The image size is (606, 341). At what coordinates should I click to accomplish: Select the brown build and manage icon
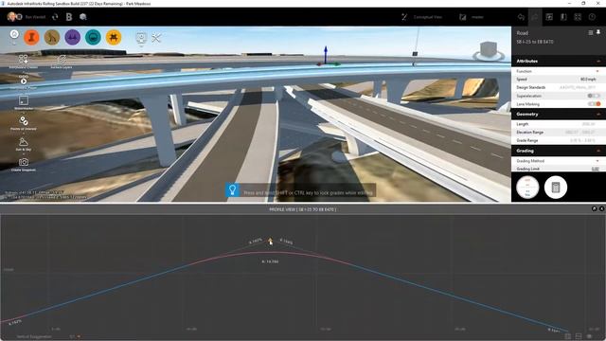[x=52, y=38]
